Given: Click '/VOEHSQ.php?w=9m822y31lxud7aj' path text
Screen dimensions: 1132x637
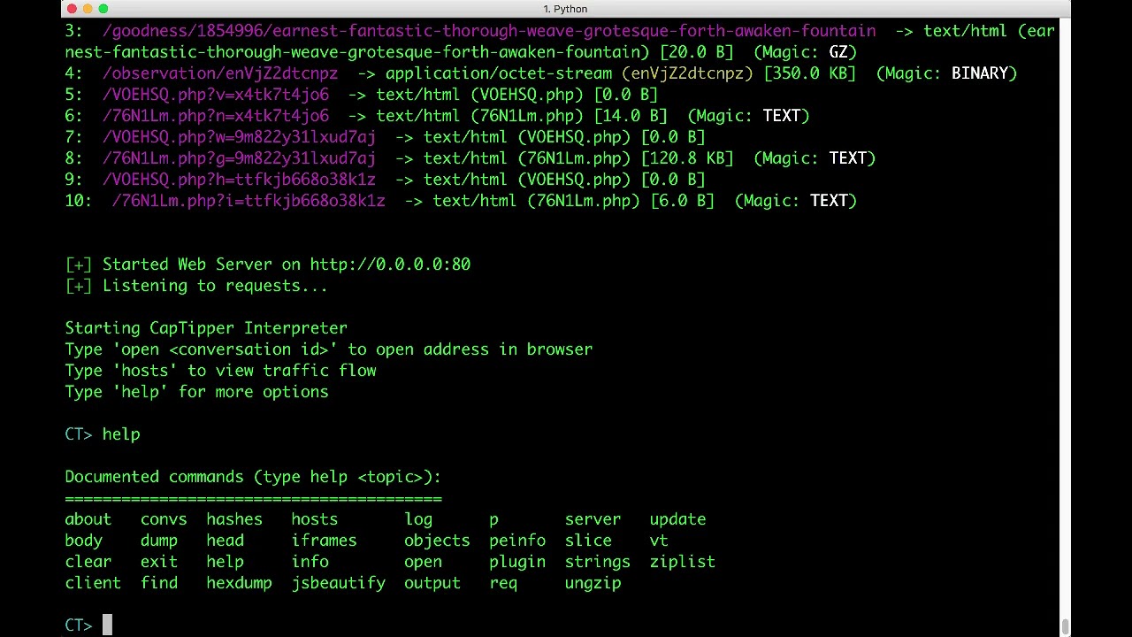Looking at the screenshot, I should pyautogui.click(x=239, y=137).
